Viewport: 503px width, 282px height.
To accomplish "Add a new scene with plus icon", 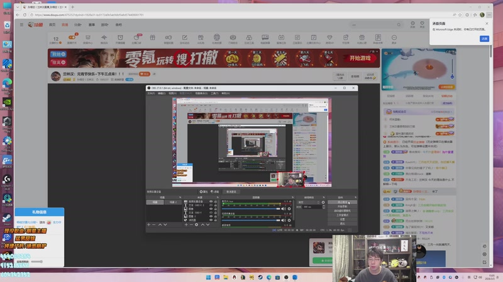I will [148, 225].
